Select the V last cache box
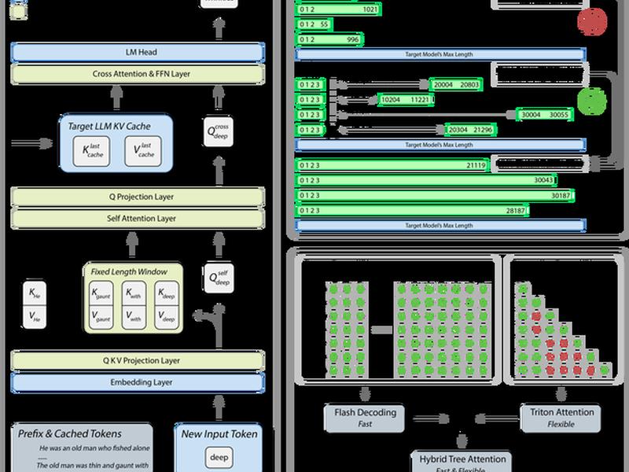This screenshot has height=472, width=629. 143,151
